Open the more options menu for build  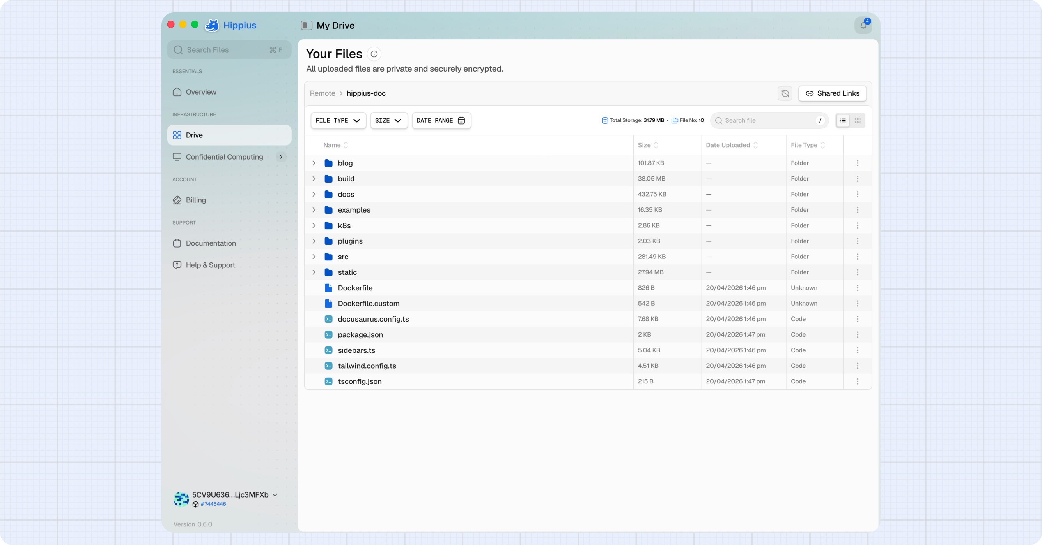857,179
